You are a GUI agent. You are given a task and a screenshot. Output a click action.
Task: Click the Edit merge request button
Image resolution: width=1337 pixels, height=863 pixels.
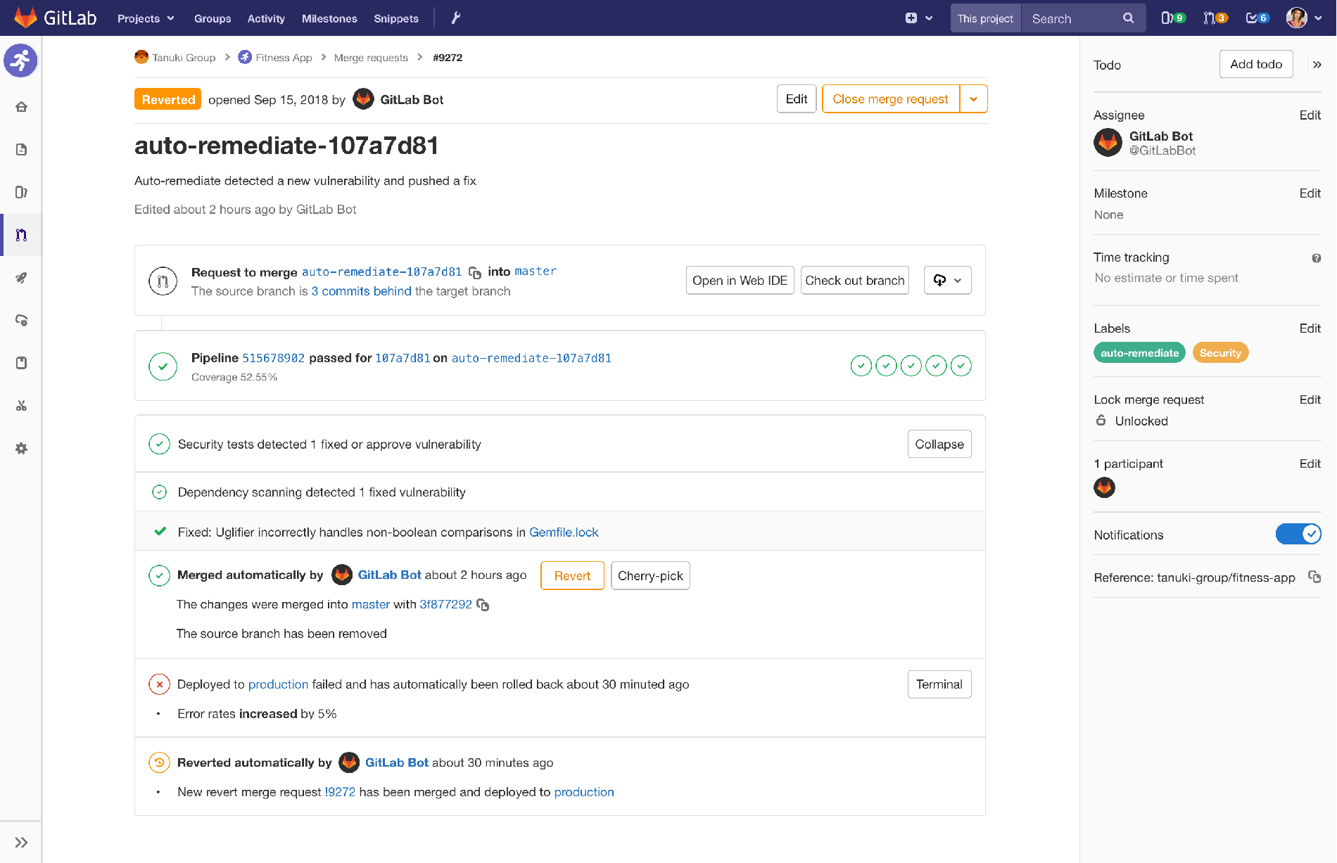pos(797,99)
